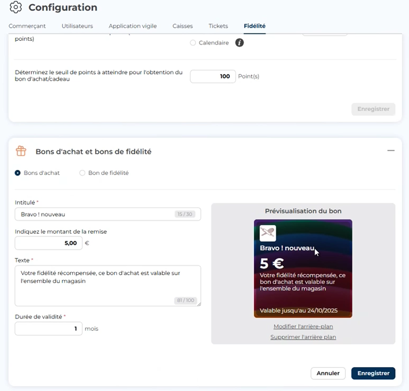This screenshot has height=391, width=409.
Task: Select the Calendaire radio option
Action: pos(193,43)
